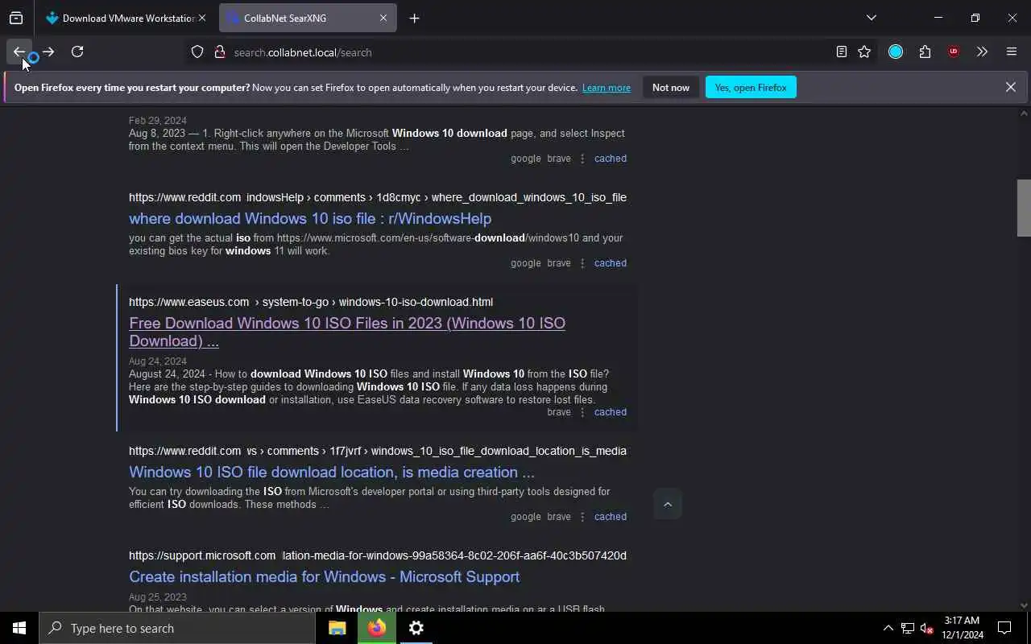Viewport: 1031px width, 644px height.
Task: Open cached link for EaseUS result
Action: click(611, 412)
